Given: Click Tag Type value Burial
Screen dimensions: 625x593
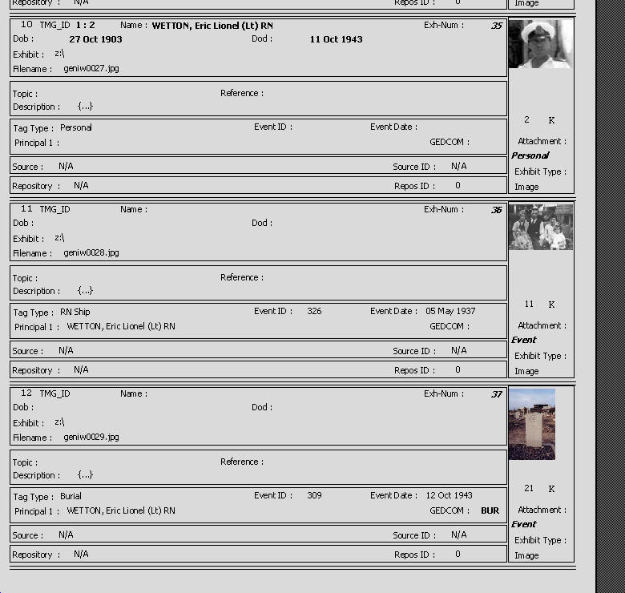Looking at the screenshot, I should [71, 496].
